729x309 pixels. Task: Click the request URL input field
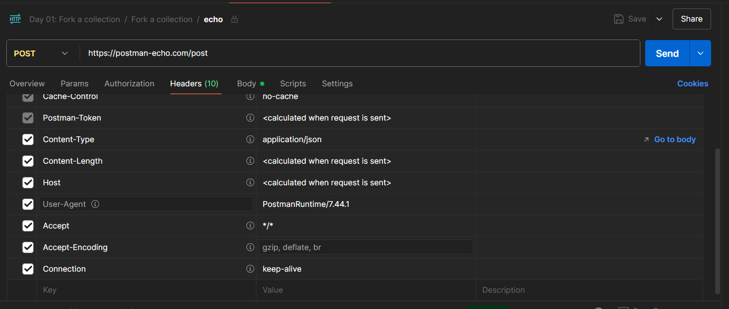[x=359, y=53]
